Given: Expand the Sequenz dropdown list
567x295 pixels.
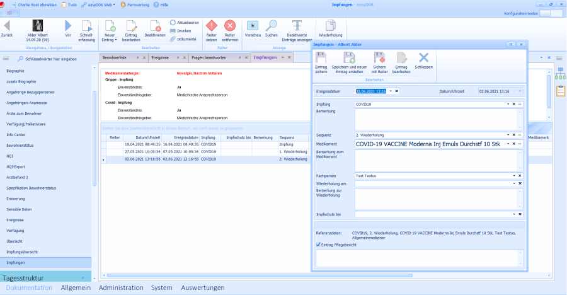Looking at the screenshot, I should point(508,135).
